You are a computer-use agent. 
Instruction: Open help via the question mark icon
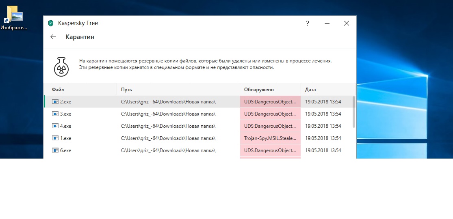pos(308,24)
